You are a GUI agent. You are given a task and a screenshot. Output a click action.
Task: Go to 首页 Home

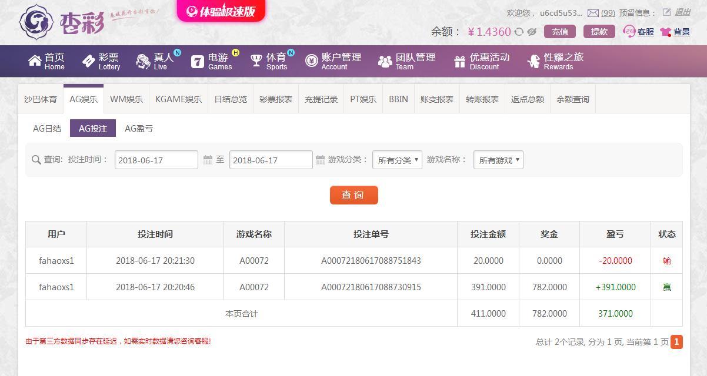(x=46, y=61)
